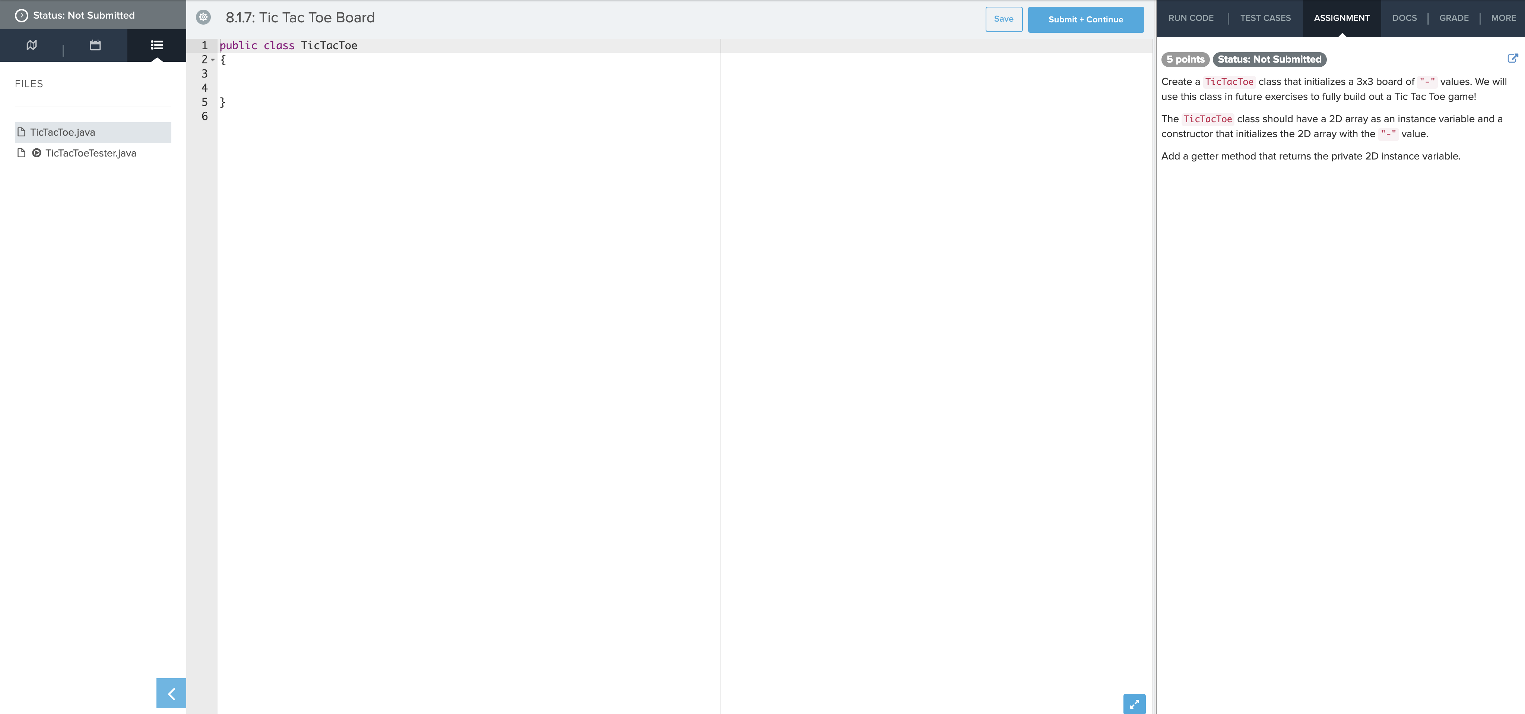Collapse the files sidebar with the chevron
Viewport: 1525px width, 714px height.
tap(171, 693)
